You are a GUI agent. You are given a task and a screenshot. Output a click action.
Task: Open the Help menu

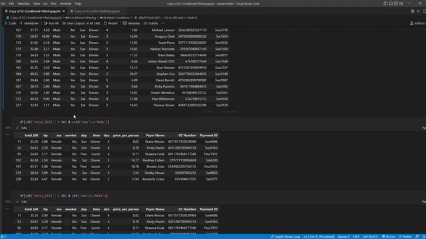pyautogui.click(x=78, y=3)
